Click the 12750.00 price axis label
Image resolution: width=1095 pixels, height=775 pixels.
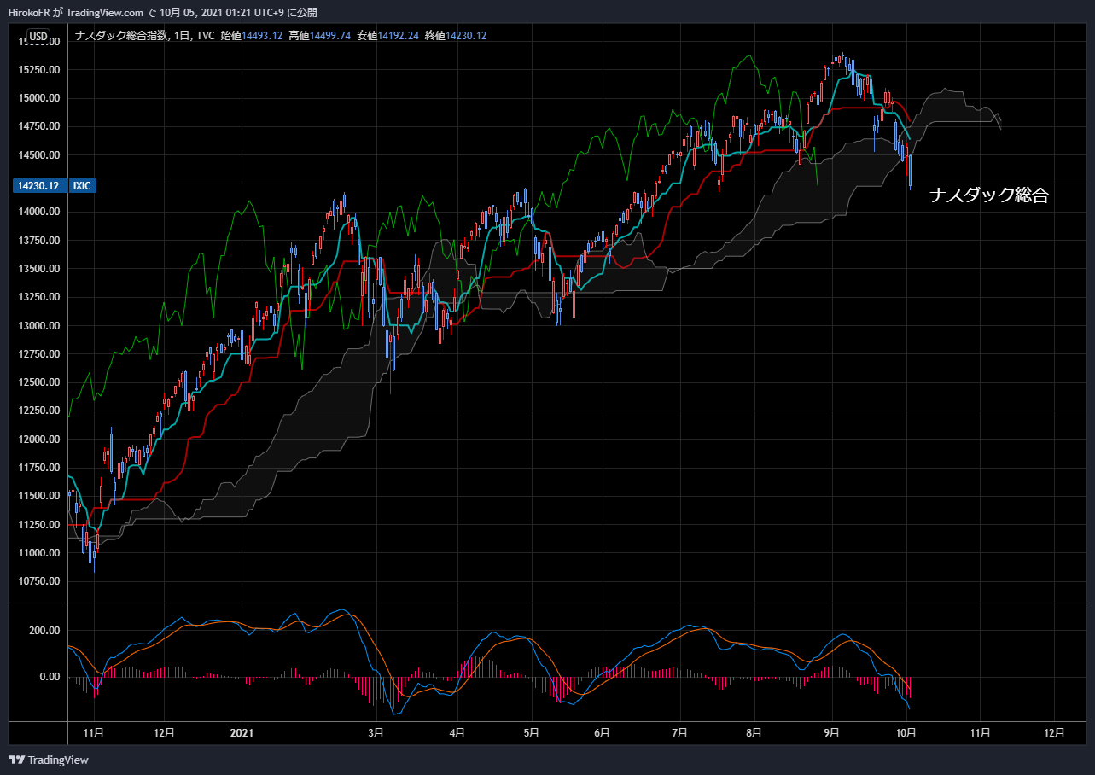[38, 354]
